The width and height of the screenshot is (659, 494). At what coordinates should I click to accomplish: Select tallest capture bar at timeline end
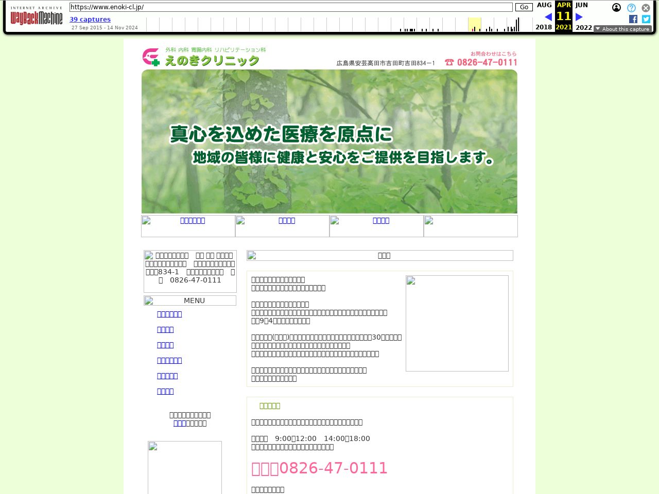[x=518, y=24]
